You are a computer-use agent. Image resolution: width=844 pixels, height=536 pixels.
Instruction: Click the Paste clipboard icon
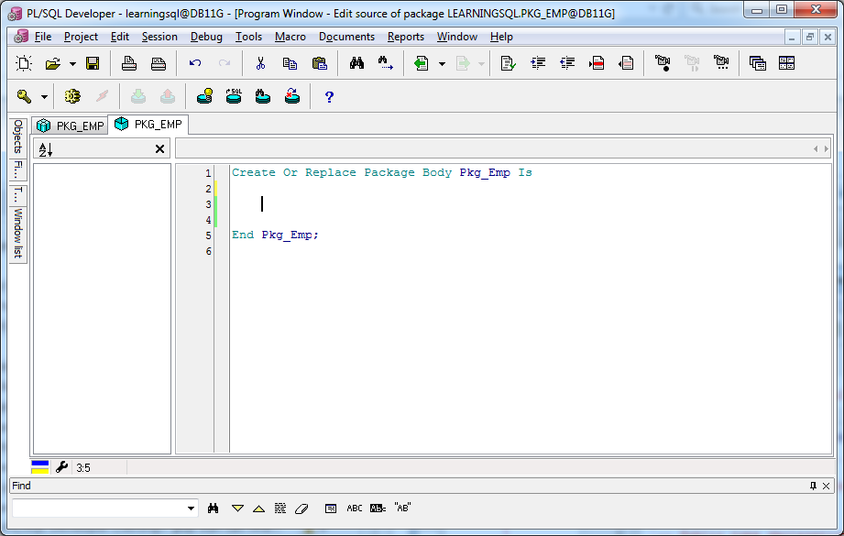(x=320, y=63)
